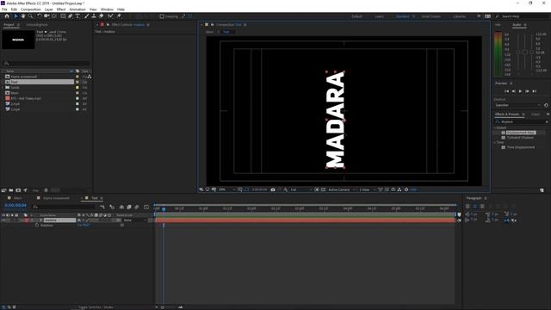Select the Rectangle shape tool
Screen dimensions: 551x310
point(63,16)
